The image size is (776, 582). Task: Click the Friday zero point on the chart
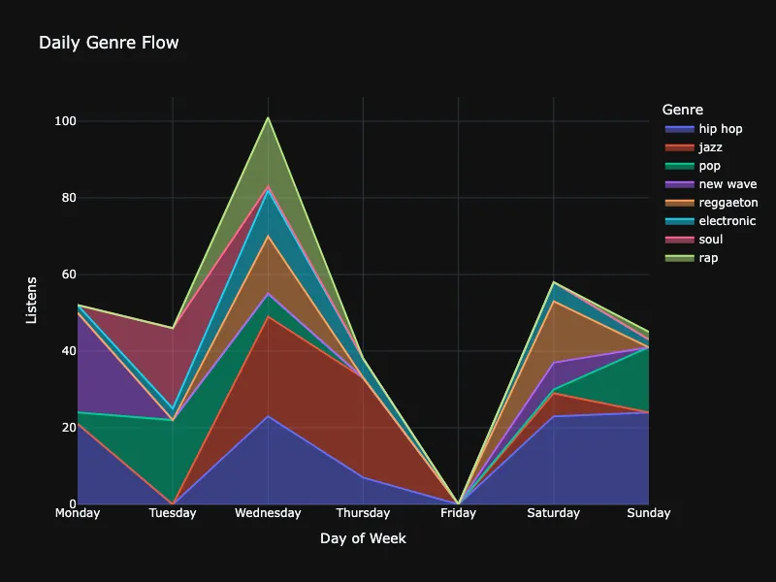(458, 503)
